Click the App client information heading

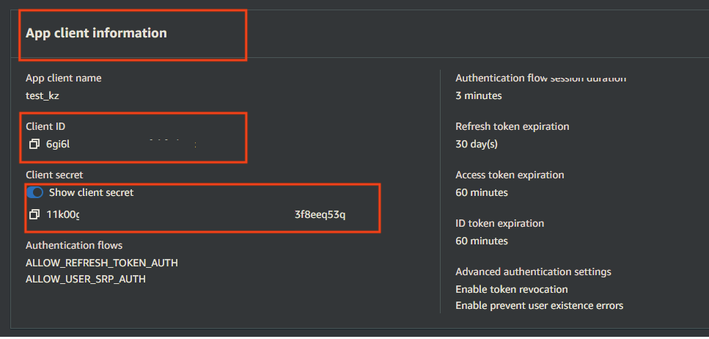pos(96,33)
